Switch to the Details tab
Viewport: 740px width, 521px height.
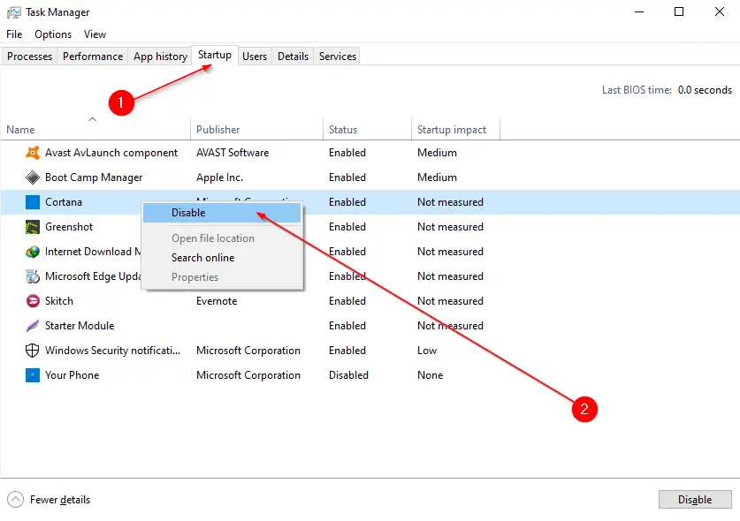(293, 57)
